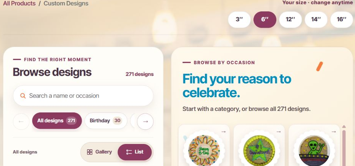
Task: Switch to Gallery view
Action: (99, 152)
